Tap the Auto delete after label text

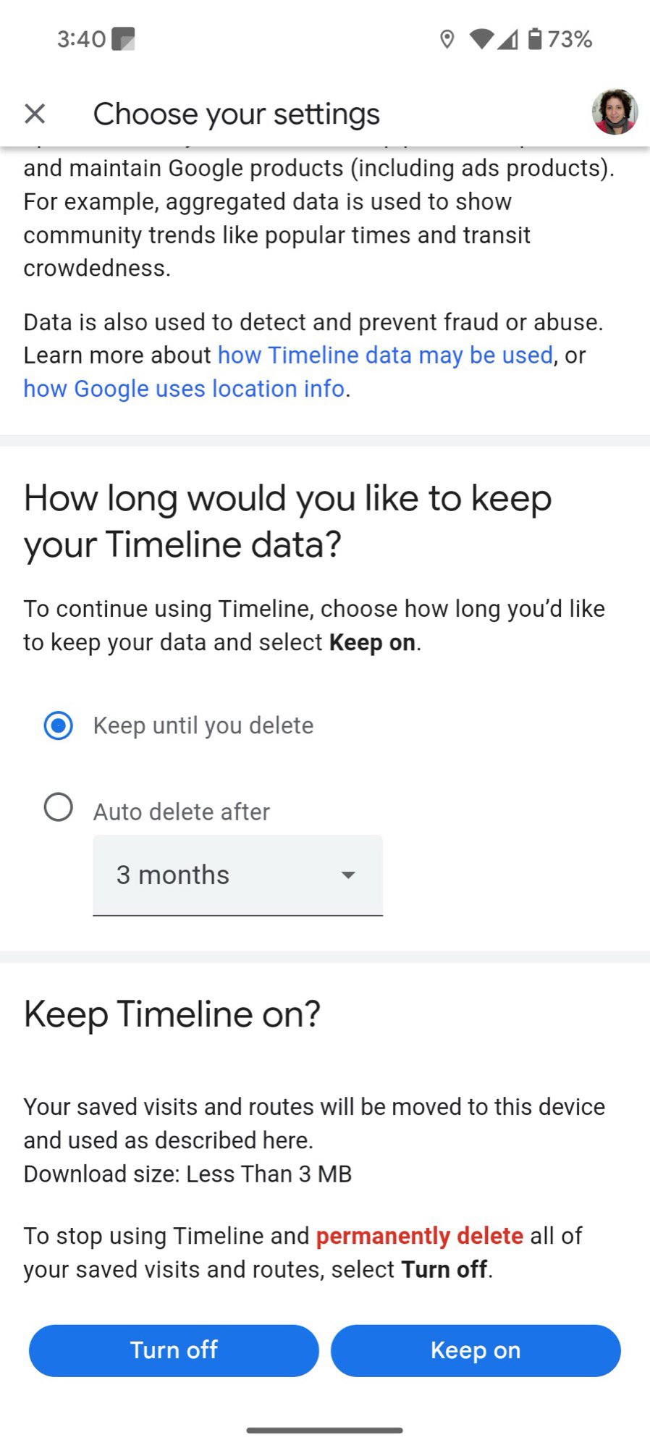(182, 812)
